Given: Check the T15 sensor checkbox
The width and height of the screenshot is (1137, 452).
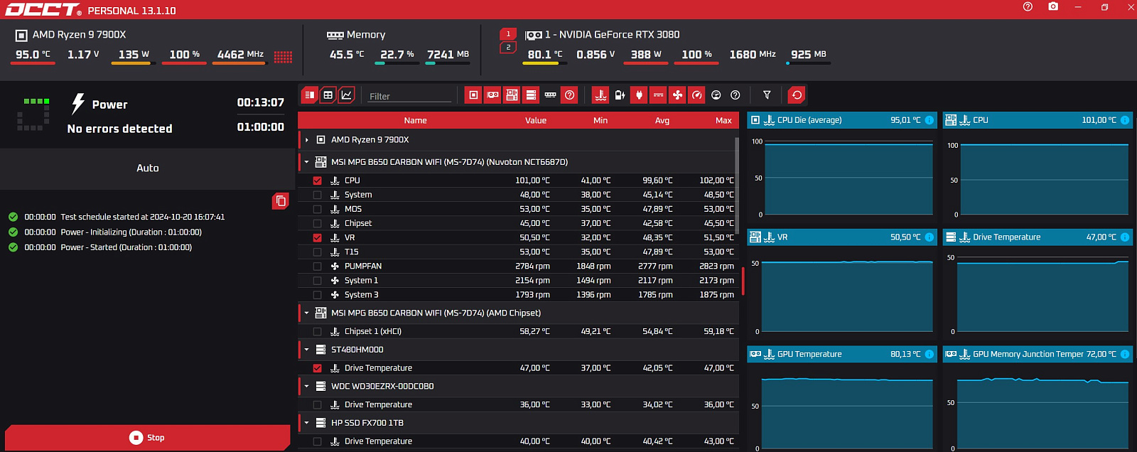Looking at the screenshot, I should 317,252.
